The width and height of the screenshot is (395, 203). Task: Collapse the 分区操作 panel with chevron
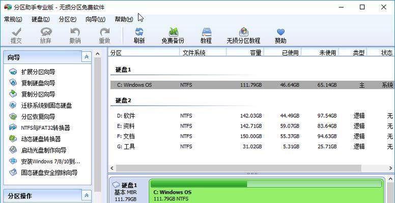pyautogui.click(x=87, y=195)
